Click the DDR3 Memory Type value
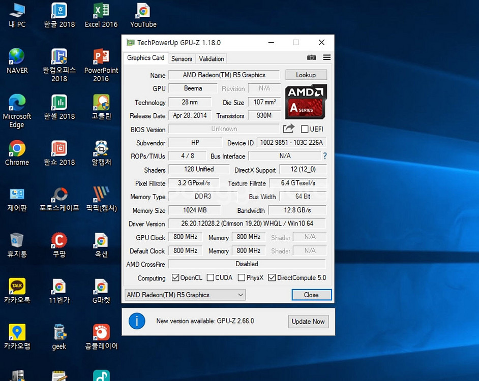This screenshot has width=479, height=381. [x=203, y=196]
